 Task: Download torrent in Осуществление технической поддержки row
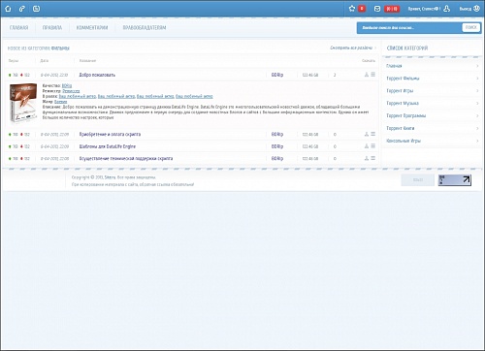367,158
